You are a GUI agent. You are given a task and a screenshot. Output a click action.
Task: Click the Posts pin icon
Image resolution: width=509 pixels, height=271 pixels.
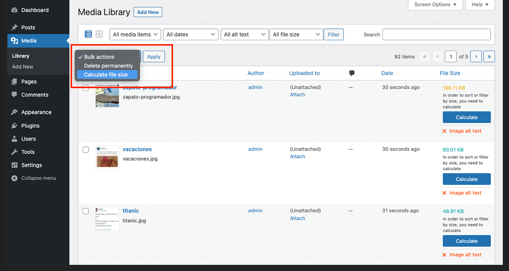(15, 28)
